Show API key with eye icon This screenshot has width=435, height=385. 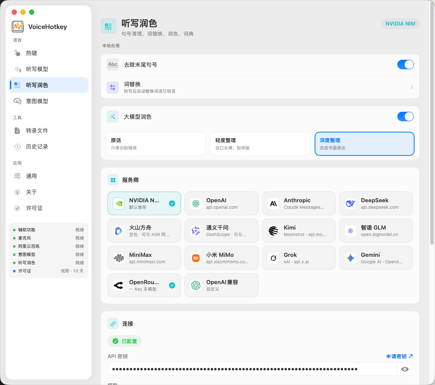[405, 369]
